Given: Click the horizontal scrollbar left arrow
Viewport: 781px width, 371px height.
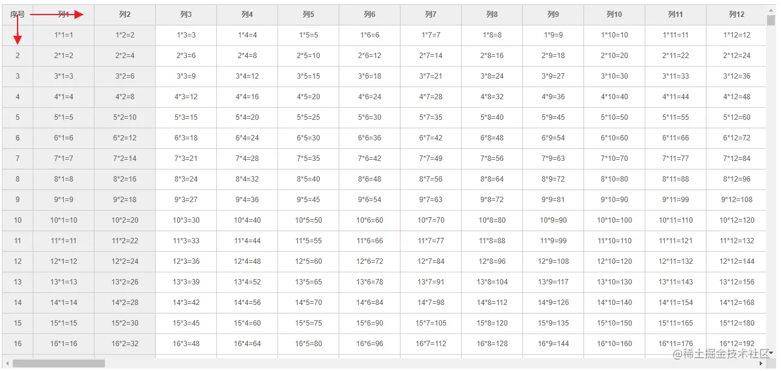Looking at the screenshot, I should point(7,364).
